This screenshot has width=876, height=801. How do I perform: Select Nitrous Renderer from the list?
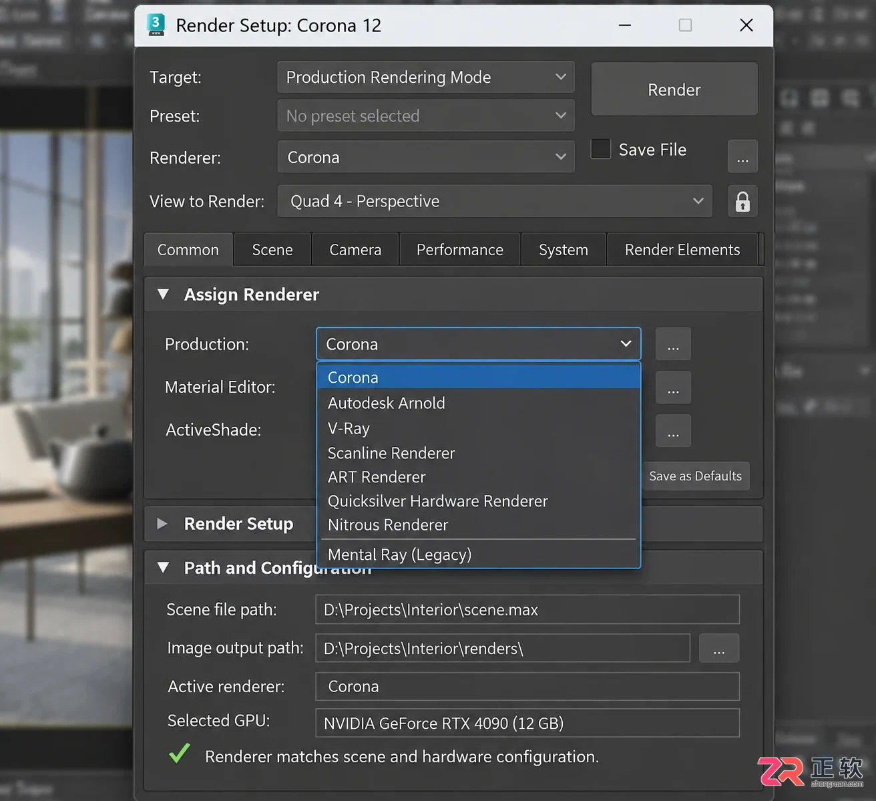pos(479,525)
